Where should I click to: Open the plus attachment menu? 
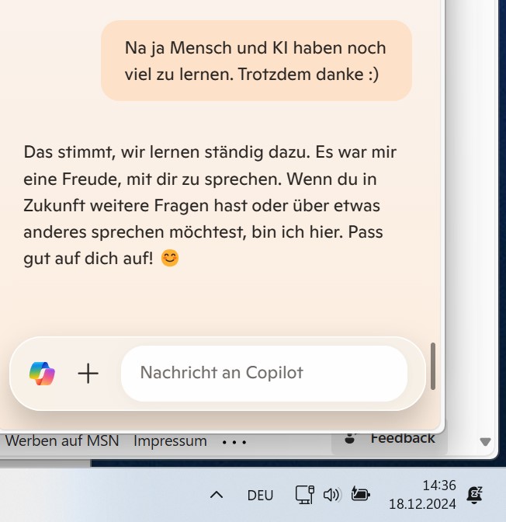click(x=88, y=374)
